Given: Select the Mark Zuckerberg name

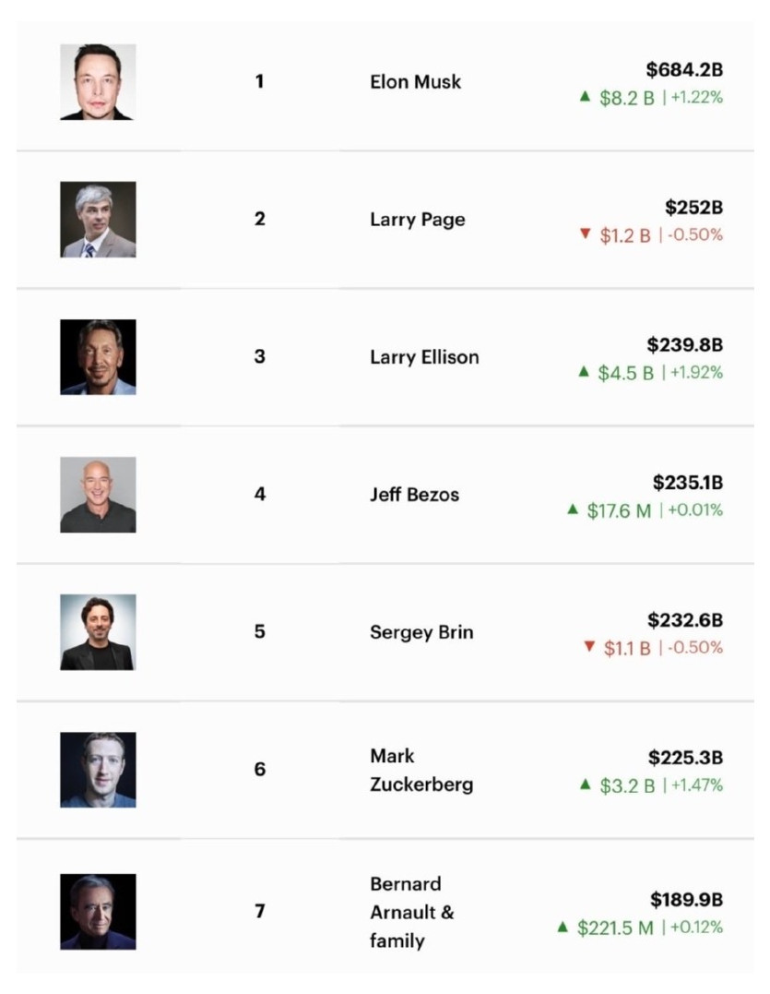Looking at the screenshot, I should coord(421,770).
